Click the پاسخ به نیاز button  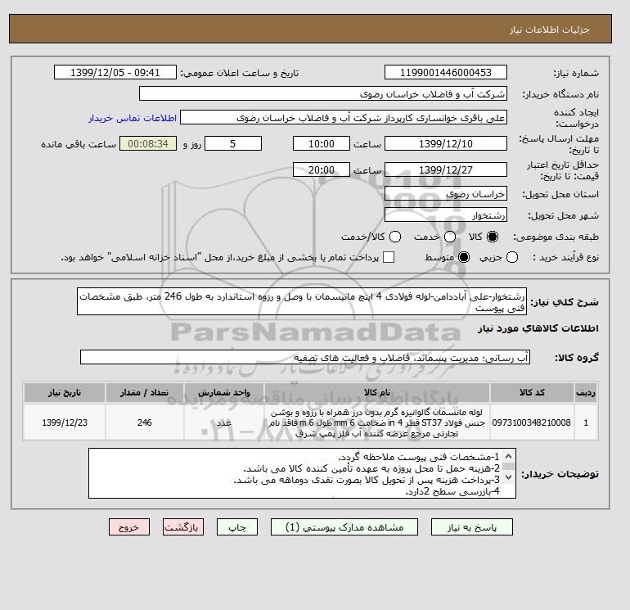click(472, 527)
